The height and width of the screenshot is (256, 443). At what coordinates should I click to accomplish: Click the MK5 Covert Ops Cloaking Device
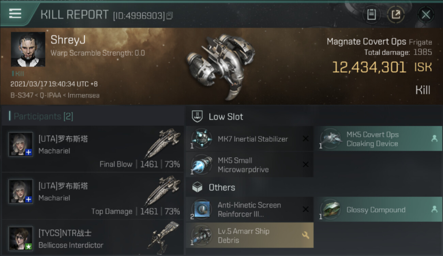pyautogui.click(x=378, y=139)
